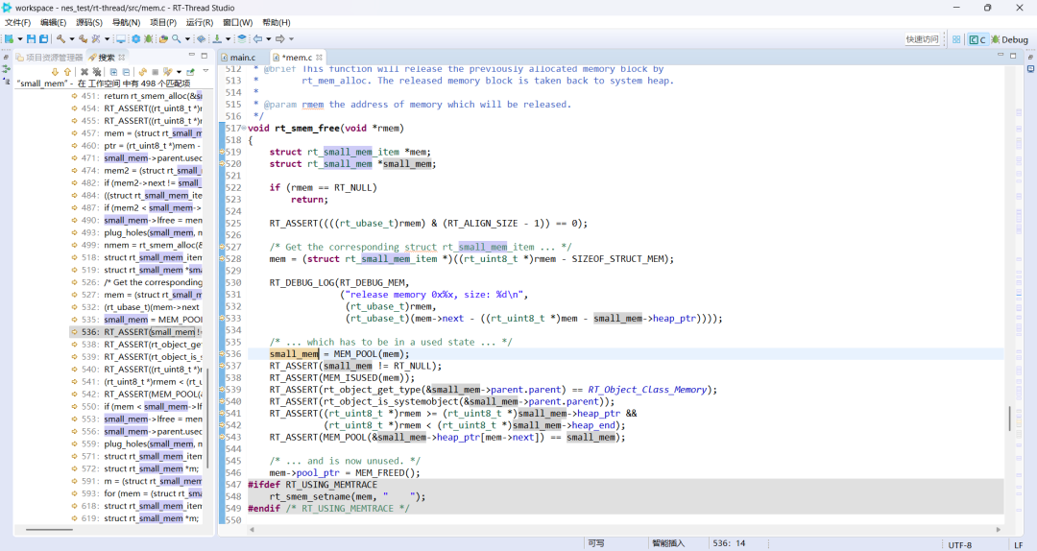The image size is (1037, 551).
Task: Click the build hammer icon
Action: click(x=60, y=39)
